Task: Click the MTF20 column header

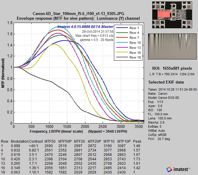Action: [79, 141]
